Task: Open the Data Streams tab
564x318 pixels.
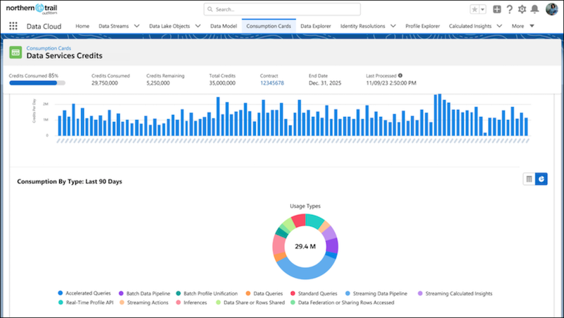Action: 114,26
